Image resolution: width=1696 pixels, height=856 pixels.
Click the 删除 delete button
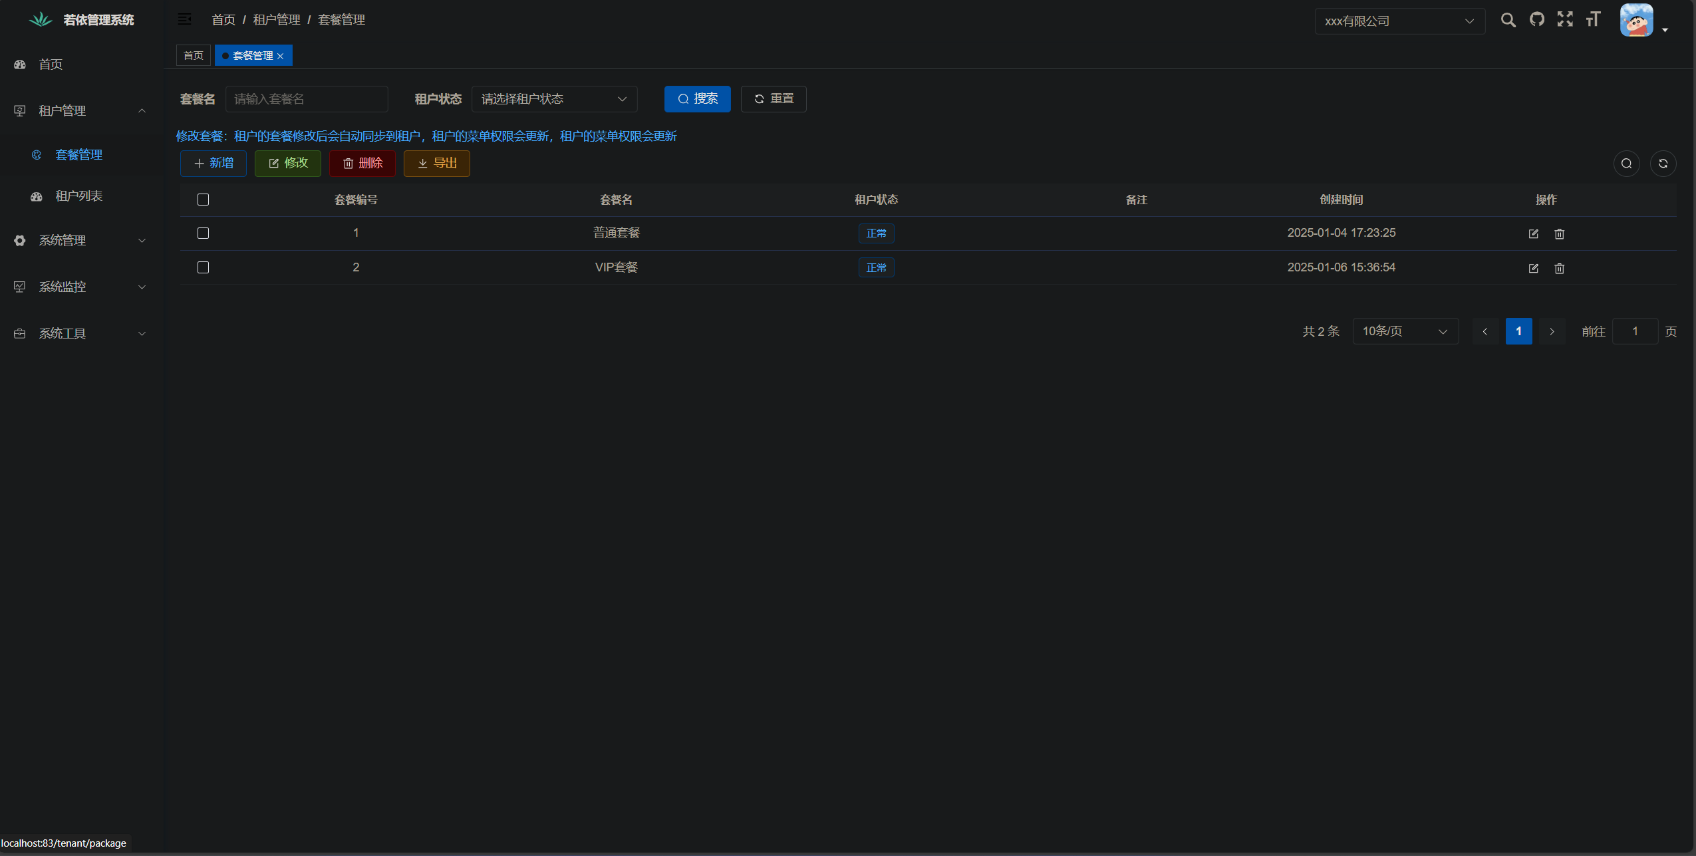[362, 164]
